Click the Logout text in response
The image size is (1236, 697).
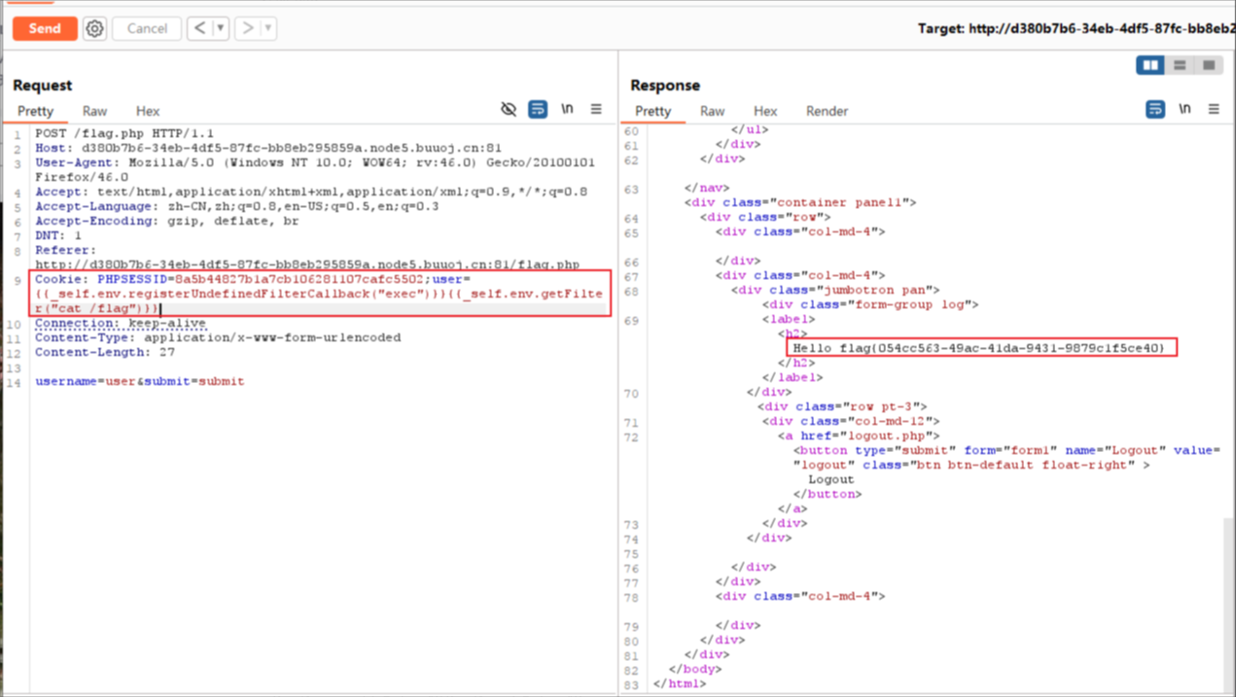(x=831, y=479)
